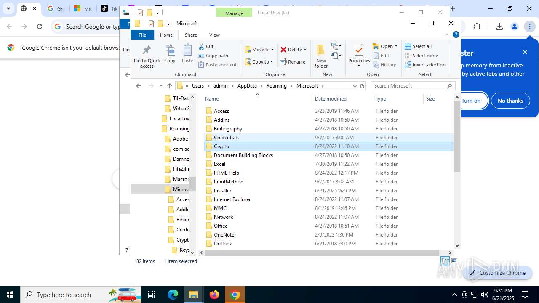Open address bar history dropdown
Image resolution: width=539 pixels, height=303 pixels.
(x=355, y=86)
